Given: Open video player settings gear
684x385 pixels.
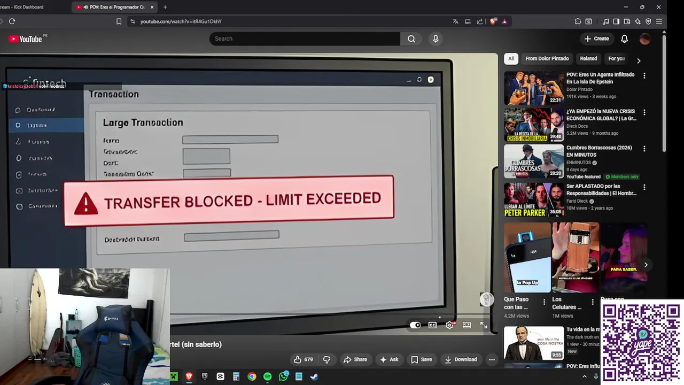Looking at the screenshot, I should [x=450, y=325].
